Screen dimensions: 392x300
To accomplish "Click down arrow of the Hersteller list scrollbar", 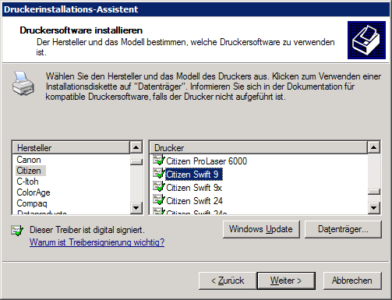I will (136, 207).
